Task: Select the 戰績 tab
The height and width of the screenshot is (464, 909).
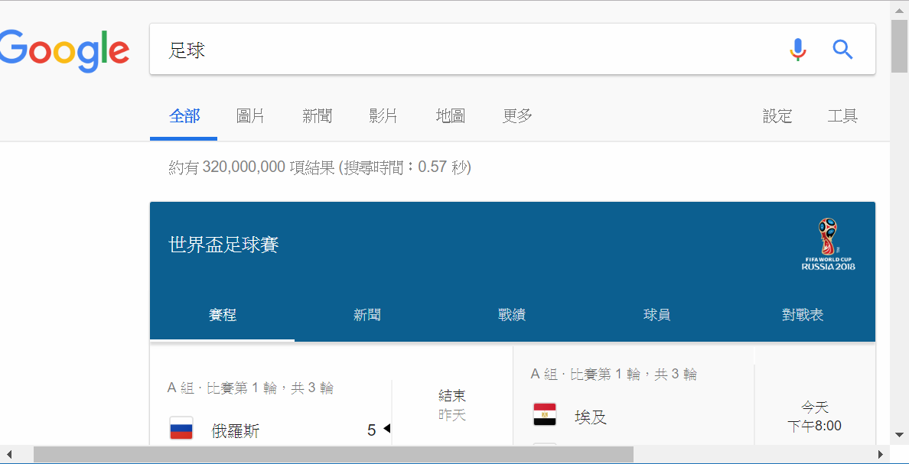Action: [512, 315]
